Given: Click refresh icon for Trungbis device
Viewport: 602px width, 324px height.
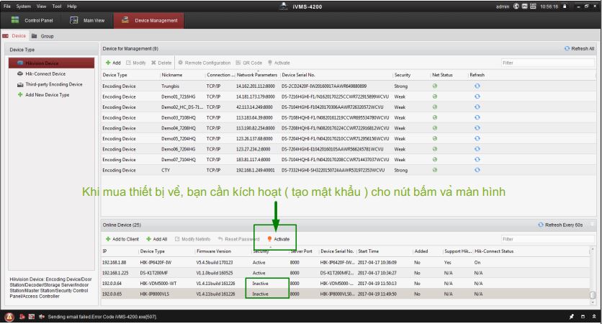Looking at the screenshot, I should click(x=477, y=86).
